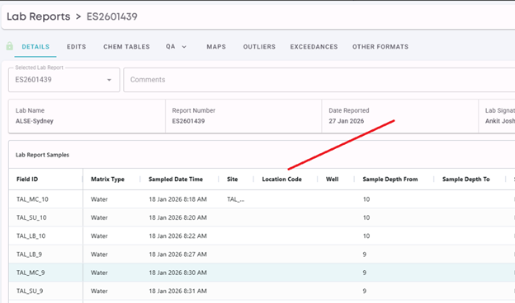Open the Other Formats tab
Image resolution: width=515 pixels, height=303 pixels.
pos(380,47)
